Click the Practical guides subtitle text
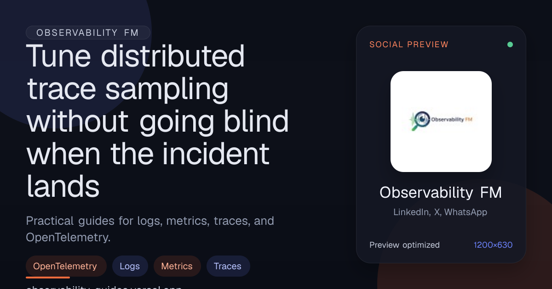Viewport: 552px width, 289px height. (150, 229)
